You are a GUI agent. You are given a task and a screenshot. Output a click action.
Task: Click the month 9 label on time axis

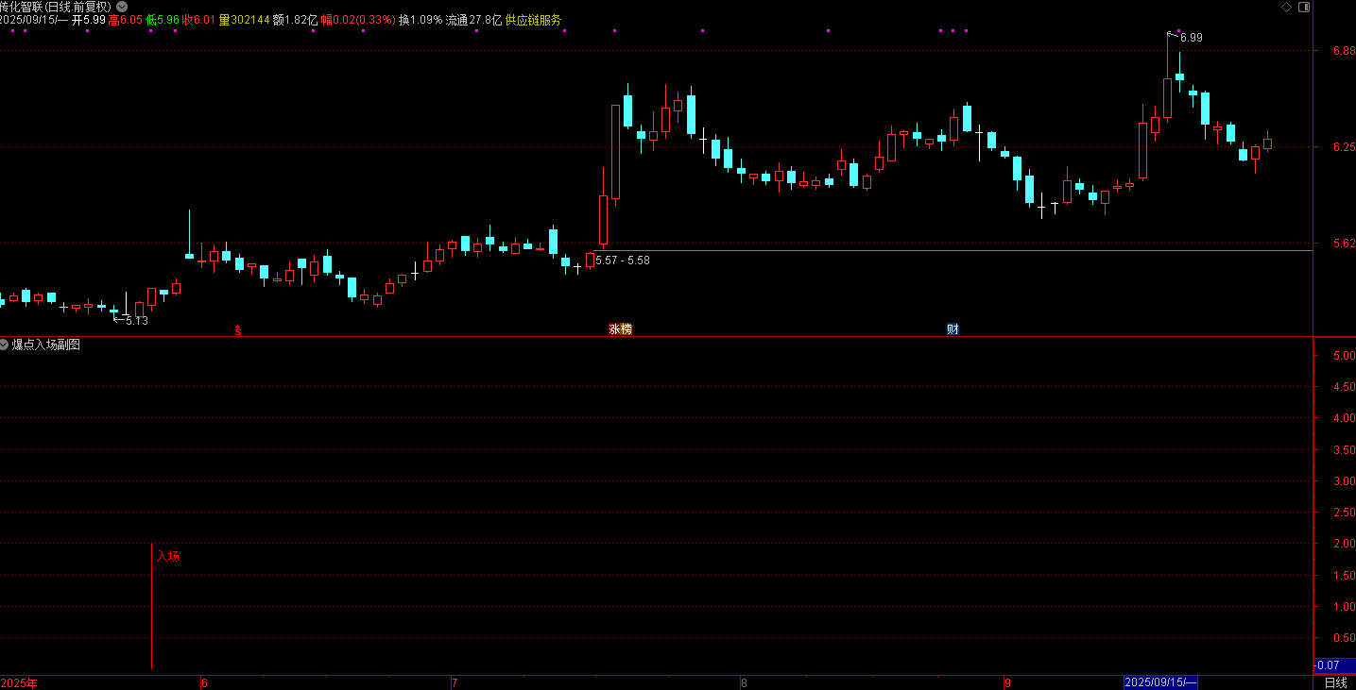tap(1007, 682)
